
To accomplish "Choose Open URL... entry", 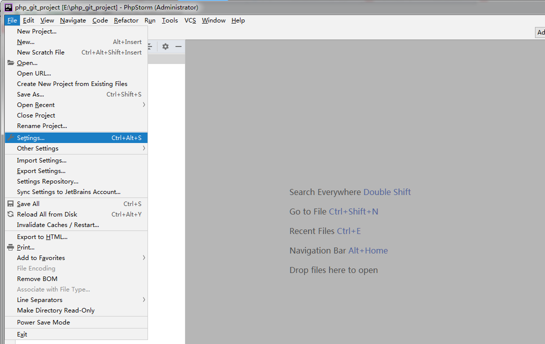I will (x=76, y=73).
